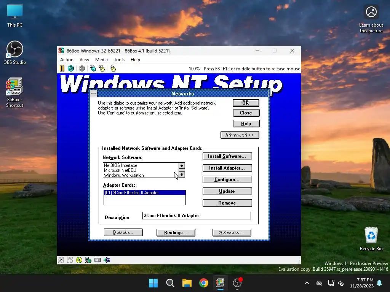Click the CD-ROM drive status bar icon

pos(79,260)
